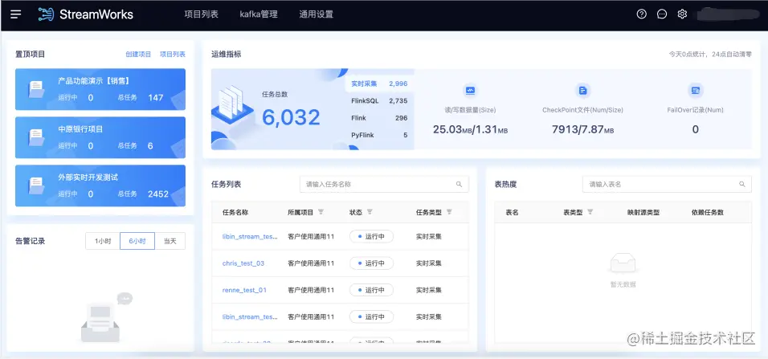768x359 pixels.
Task: Select the 1小时 alarm range
Action: point(103,241)
